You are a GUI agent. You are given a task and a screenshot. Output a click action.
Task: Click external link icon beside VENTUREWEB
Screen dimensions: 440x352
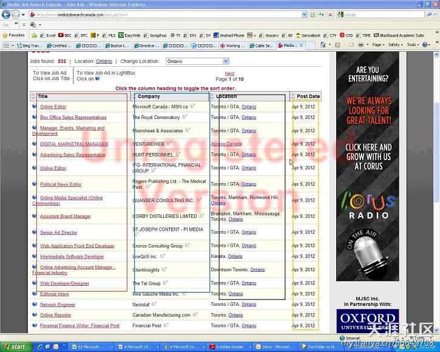pos(169,143)
